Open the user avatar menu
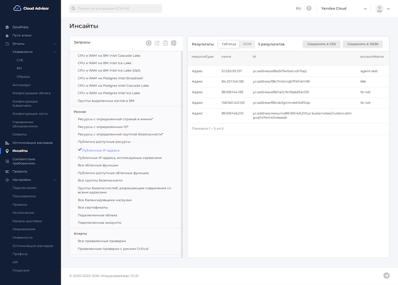The width and height of the screenshot is (398, 285). tap(380, 9)
